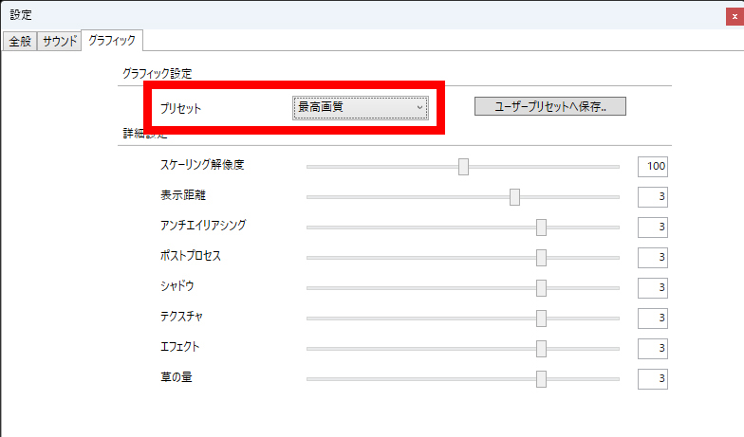Click the グラフィック設定 section heading
The height and width of the screenshot is (437, 744).
(158, 74)
